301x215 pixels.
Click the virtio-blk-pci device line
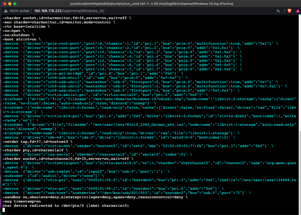pos(149,118)
